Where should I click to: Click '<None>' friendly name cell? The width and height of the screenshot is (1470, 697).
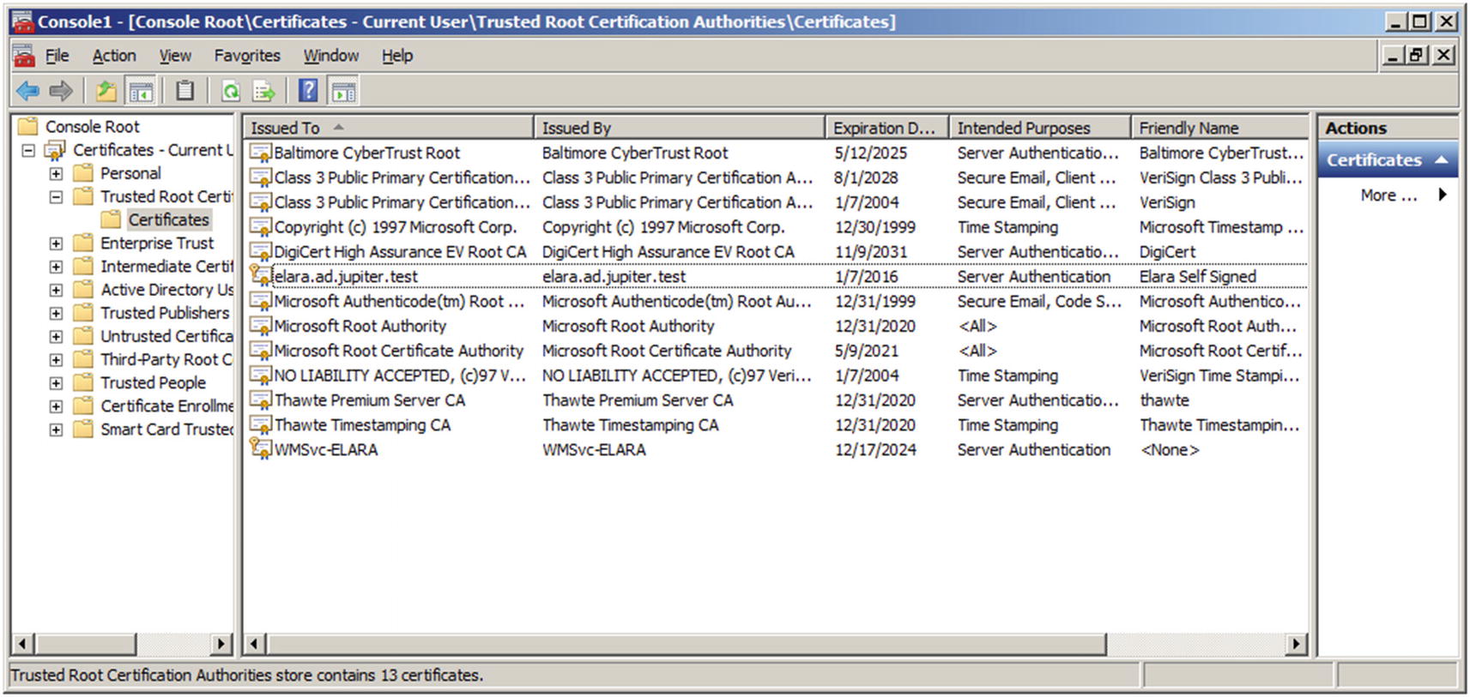coord(1169,450)
